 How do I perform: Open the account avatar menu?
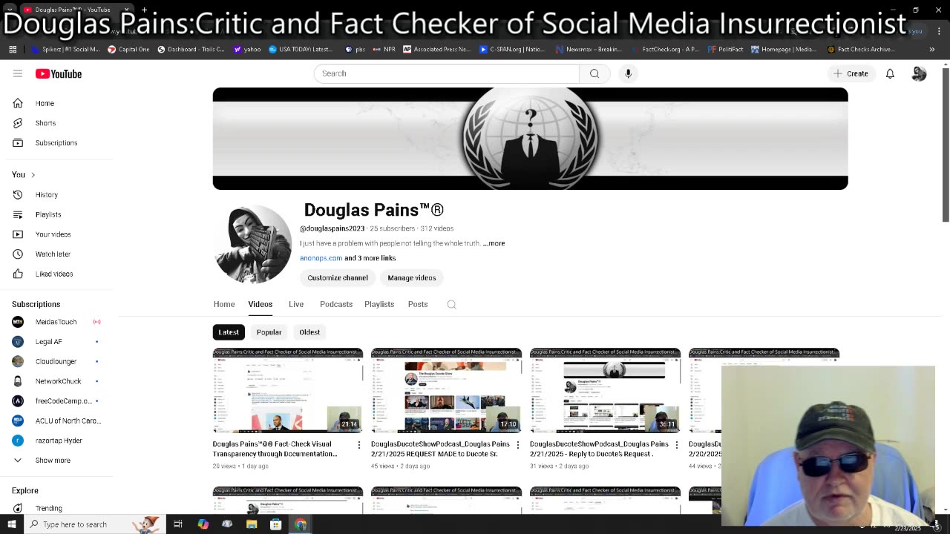(919, 73)
